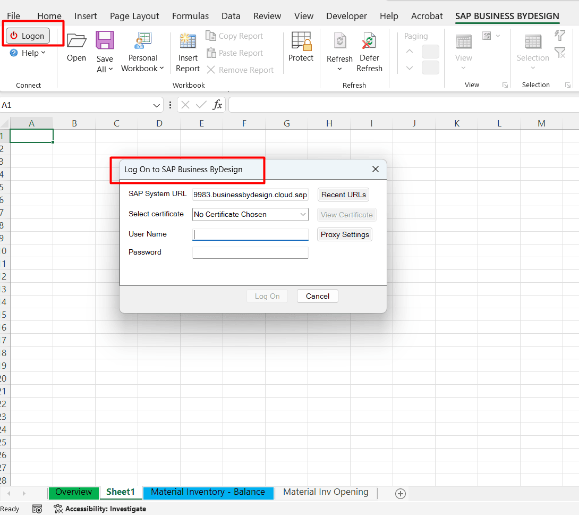The height and width of the screenshot is (515, 579).
Task: Click the Refresh icon
Action: [340, 41]
